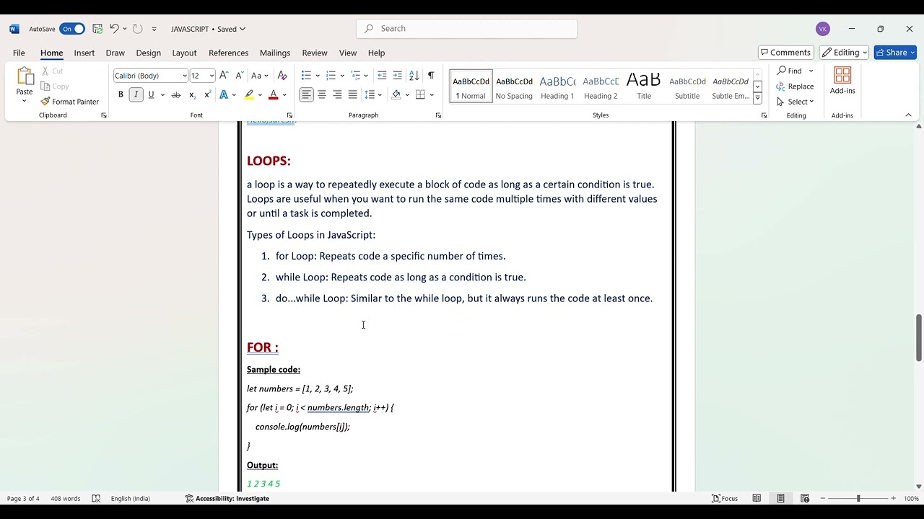Image resolution: width=924 pixels, height=519 pixels.
Task: Toggle left text alignment
Action: [307, 95]
